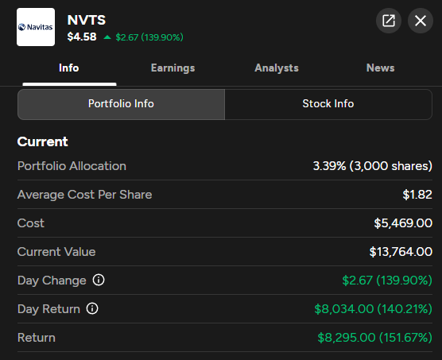Select the Portfolio Allocation row value

click(372, 166)
